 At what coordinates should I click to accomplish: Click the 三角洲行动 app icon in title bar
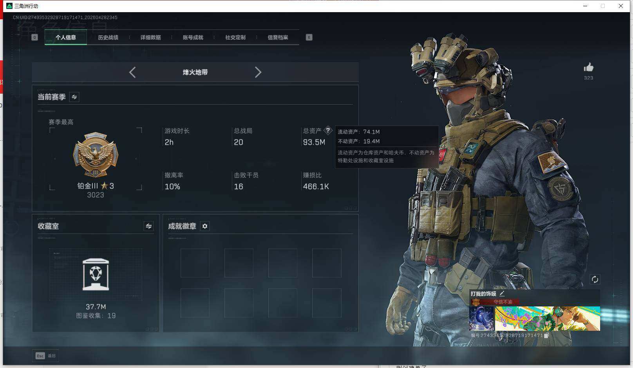(9, 6)
